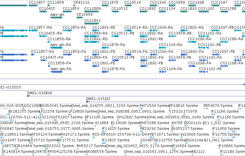Select transcript CG31104-RA

pos(171,45)
